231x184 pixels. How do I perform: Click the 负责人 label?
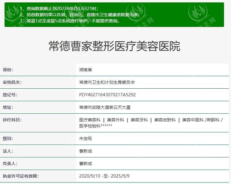pyautogui.click(x=10, y=164)
